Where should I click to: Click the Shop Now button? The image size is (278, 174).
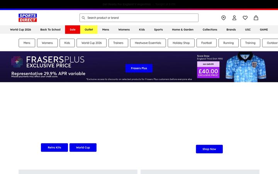click(209, 149)
